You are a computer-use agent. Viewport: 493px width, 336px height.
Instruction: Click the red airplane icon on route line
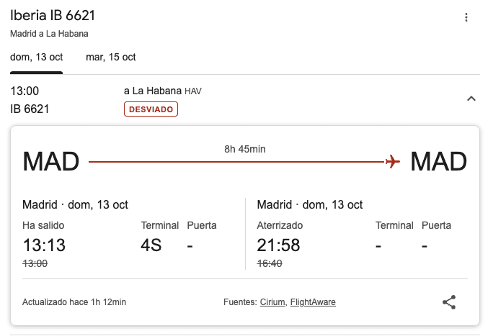coord(393,162)
